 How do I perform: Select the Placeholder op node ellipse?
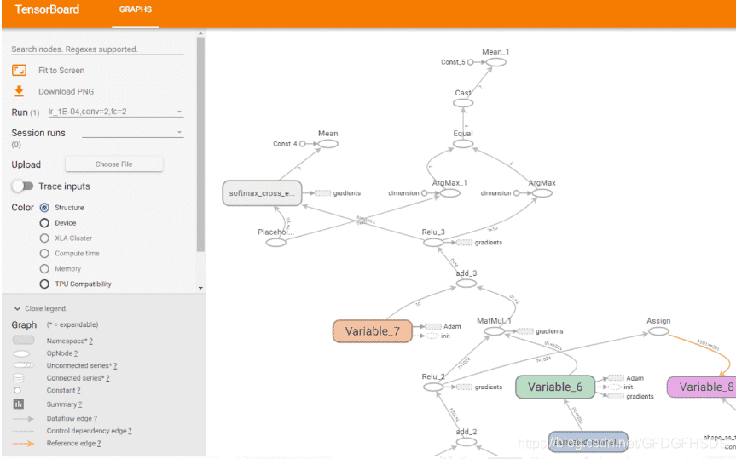pyautogui.click(x=276, y=243)
